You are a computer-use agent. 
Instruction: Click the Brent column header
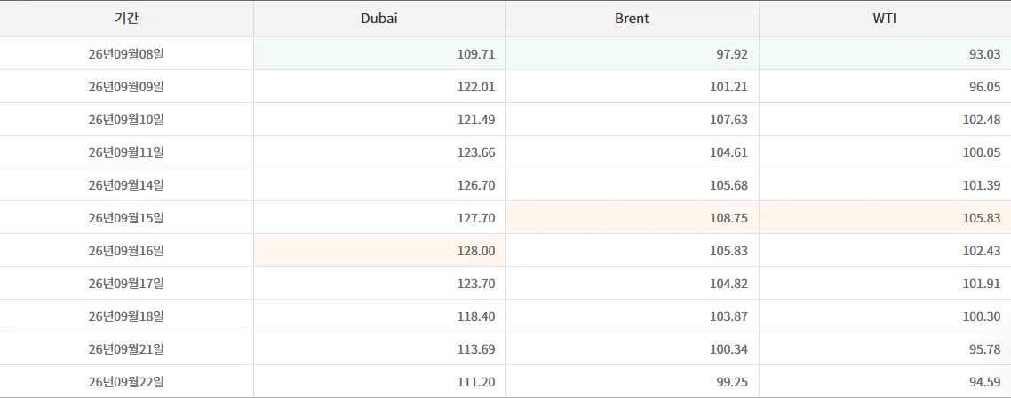pyautogui.click(x=632, y=19)
